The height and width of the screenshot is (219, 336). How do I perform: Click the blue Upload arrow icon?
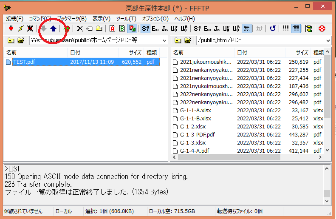53,28
